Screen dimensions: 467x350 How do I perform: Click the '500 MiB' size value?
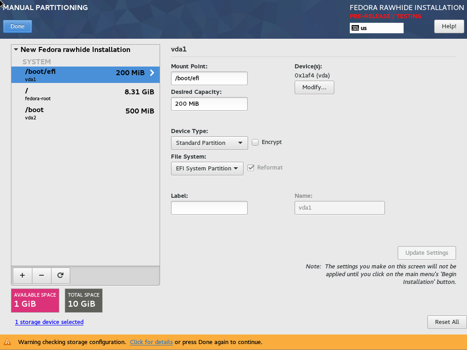tap(140, 111)
